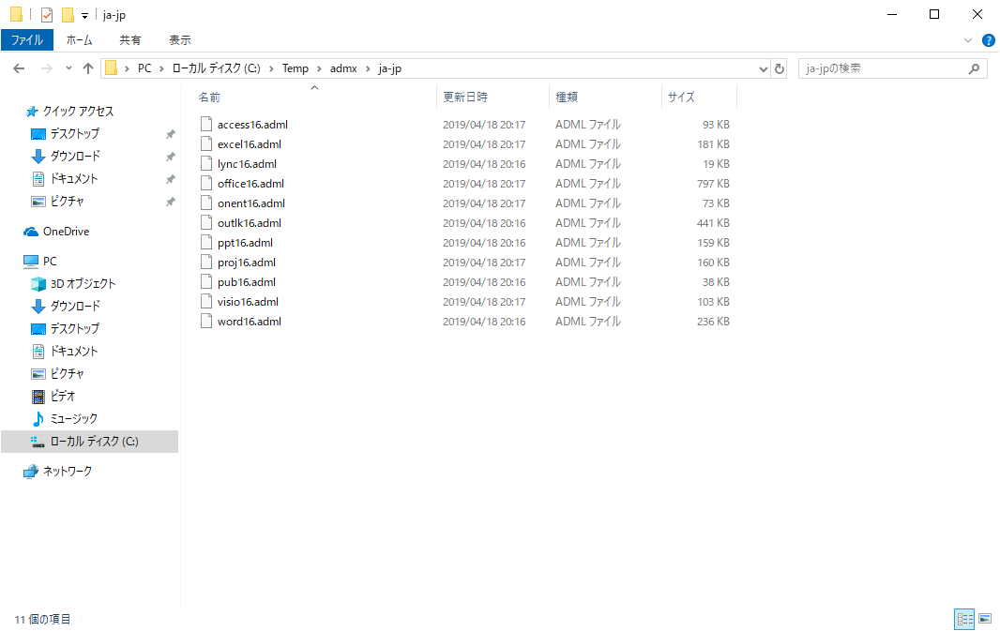1000x631 pixels.
Task: Click the Properties quick access toolbar icon
Action: click(x=47, y=15)
